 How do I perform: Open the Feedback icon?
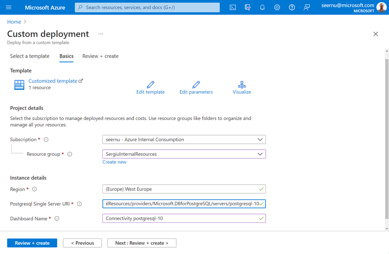click(306, 7)
